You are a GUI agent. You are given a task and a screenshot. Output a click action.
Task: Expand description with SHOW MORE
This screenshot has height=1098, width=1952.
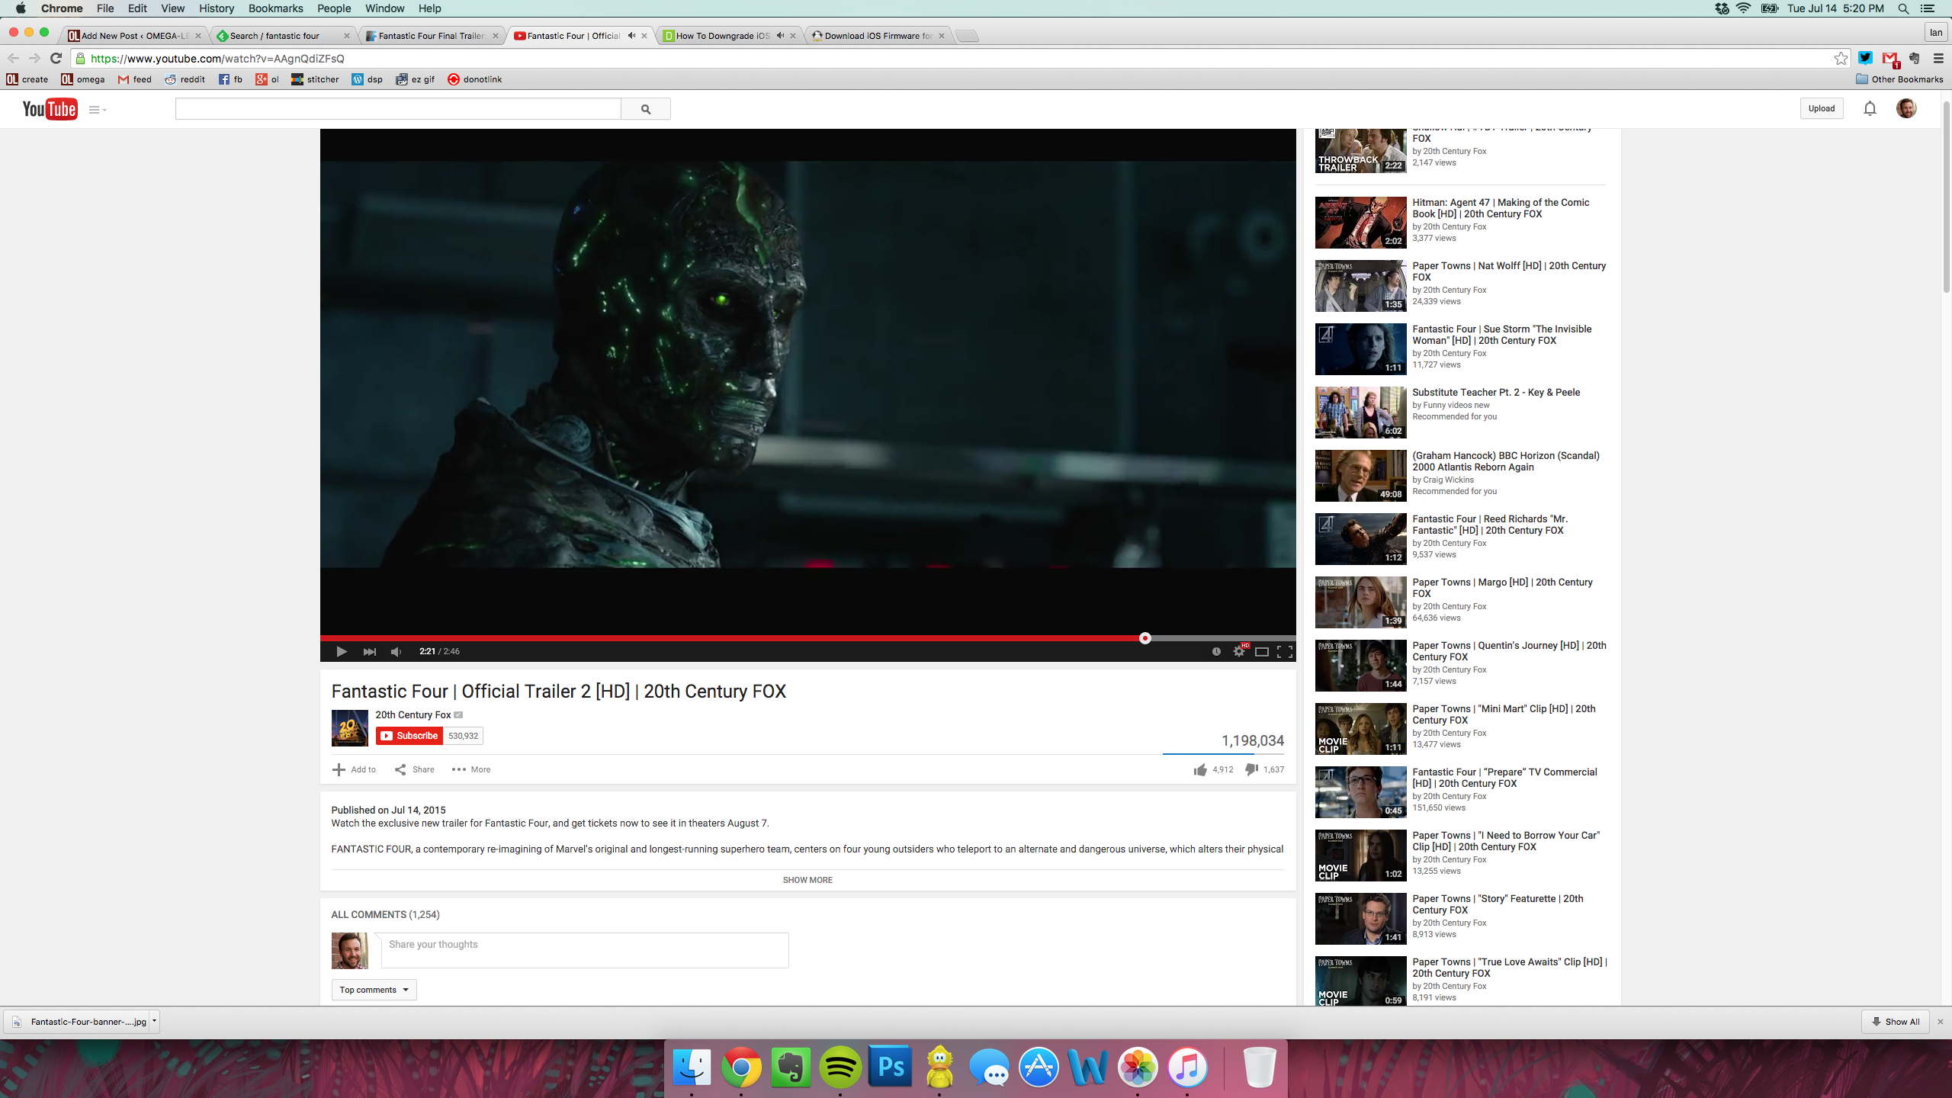(807, 880)
